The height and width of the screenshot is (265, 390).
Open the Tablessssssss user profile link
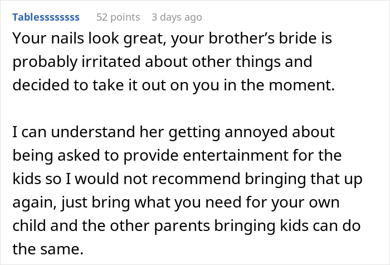pos(46,17)
